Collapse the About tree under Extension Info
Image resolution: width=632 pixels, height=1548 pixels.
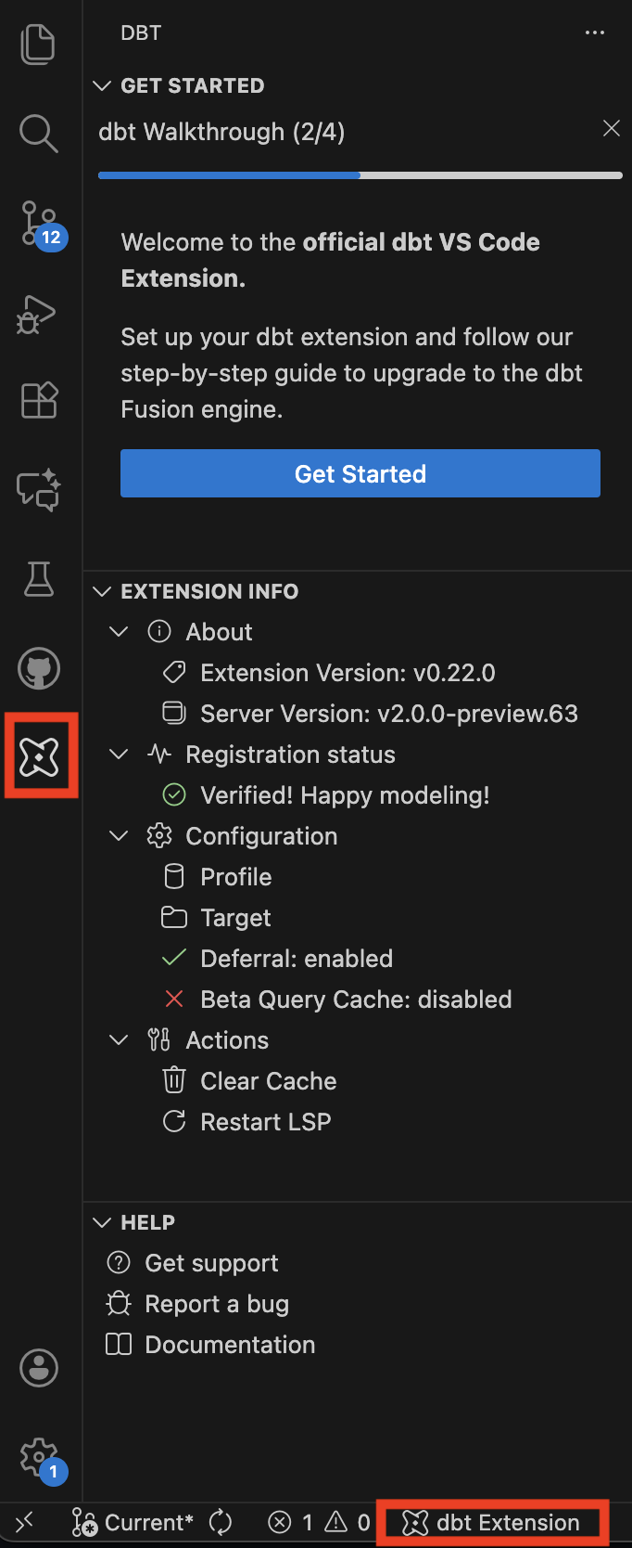[119, 631]
